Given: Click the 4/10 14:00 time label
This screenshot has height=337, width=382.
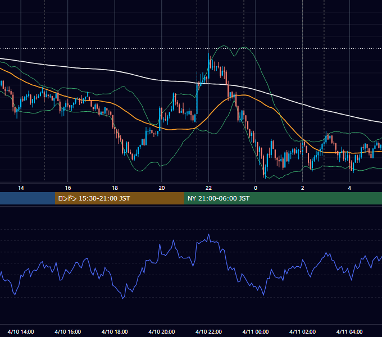Looking at the screenshot, I should pyautogui.click(x=21, y=331).
